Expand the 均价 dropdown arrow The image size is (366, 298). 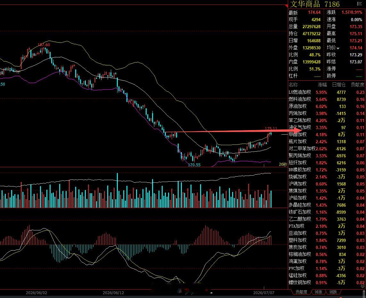[x=338, y=48]
